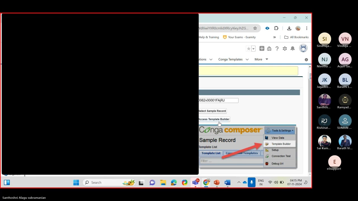Open the More navigation dropdown
This screenshot has width=358, height=201.
click(261, 59)
